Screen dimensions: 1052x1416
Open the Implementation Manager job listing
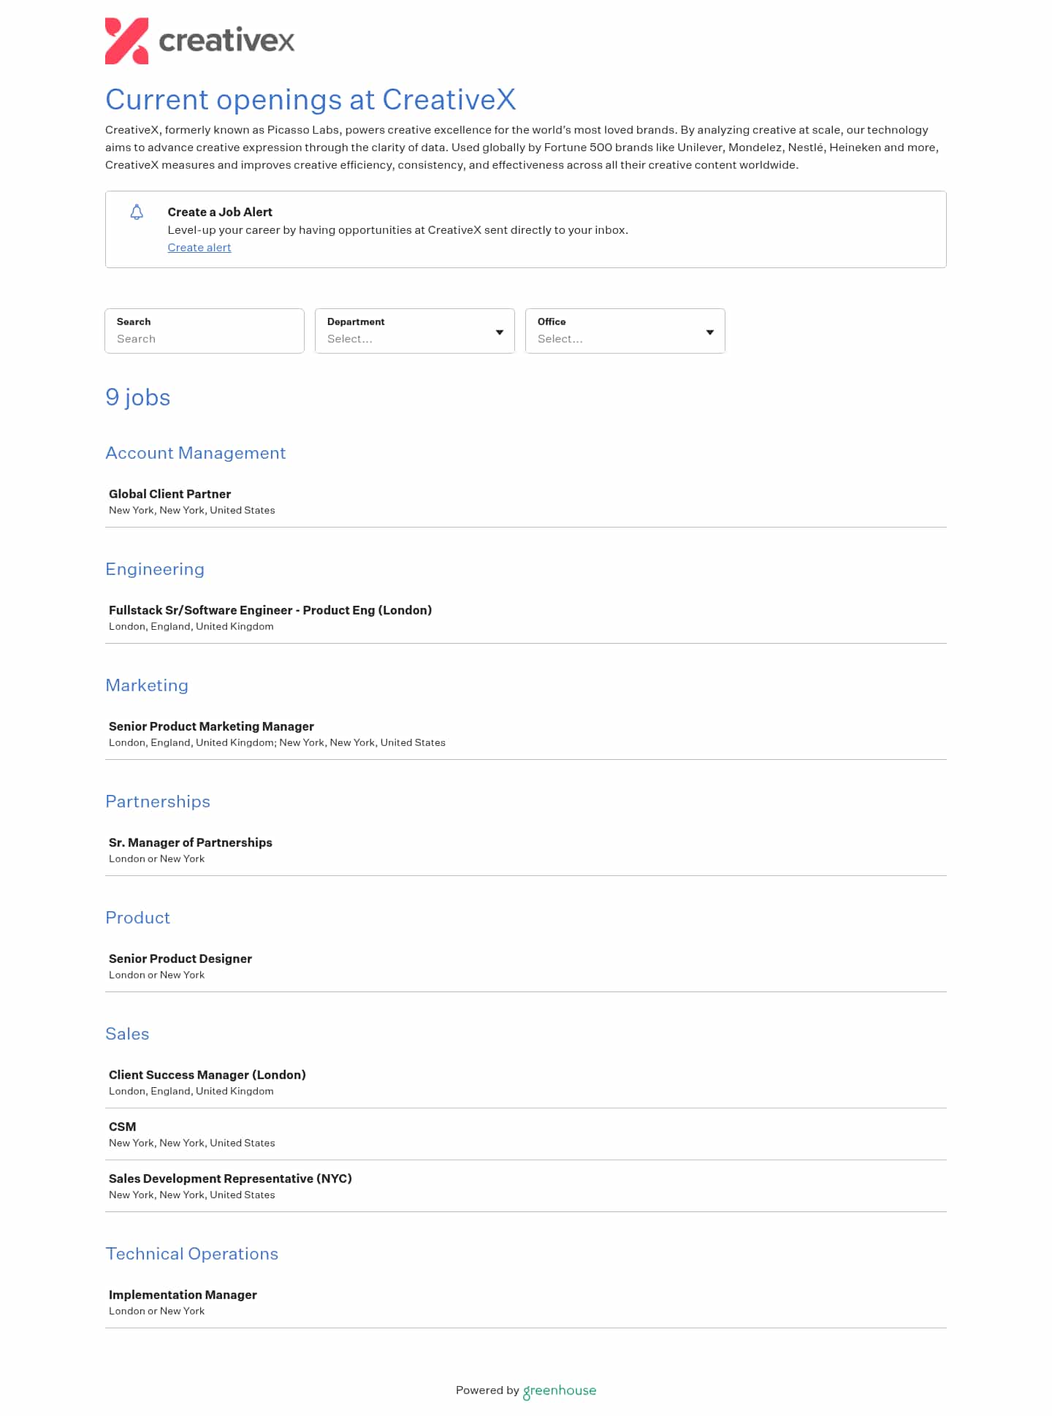click(x=183, y=1295)
